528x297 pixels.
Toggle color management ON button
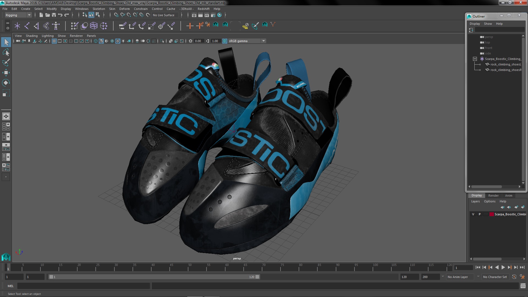(225, 41)
